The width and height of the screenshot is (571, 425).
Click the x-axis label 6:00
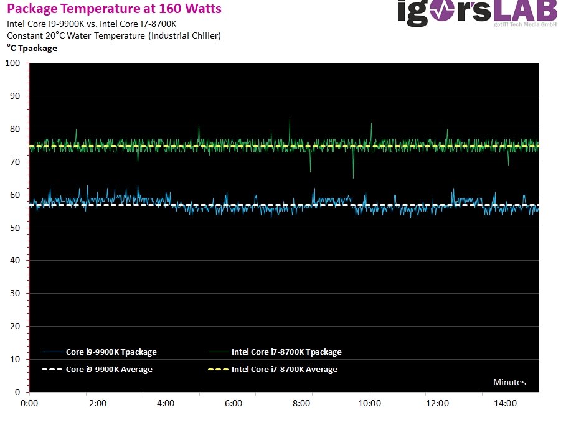click(234, 403)
